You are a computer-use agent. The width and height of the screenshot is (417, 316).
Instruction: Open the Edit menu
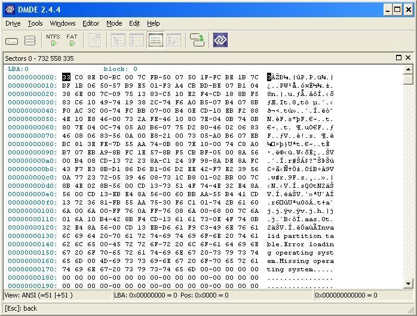(x=134, y=23)
